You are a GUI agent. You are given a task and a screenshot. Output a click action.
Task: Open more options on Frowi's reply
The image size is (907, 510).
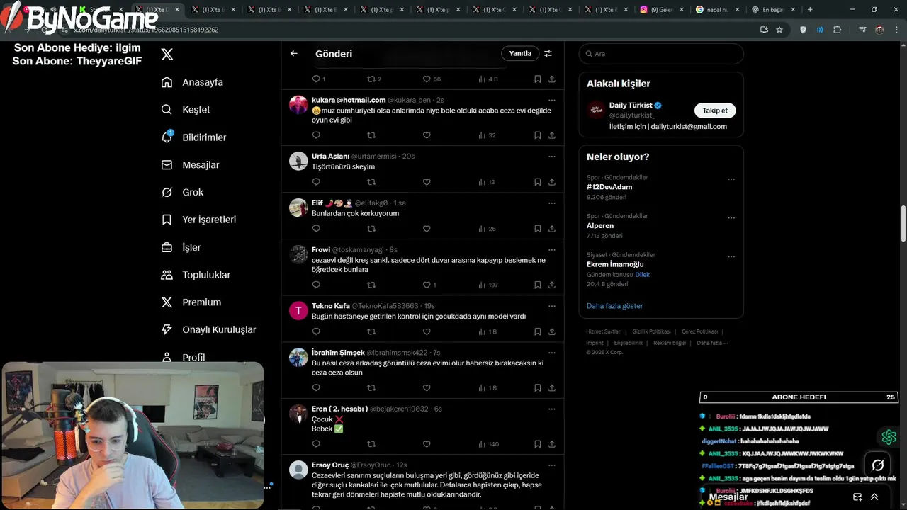point(551,249)
